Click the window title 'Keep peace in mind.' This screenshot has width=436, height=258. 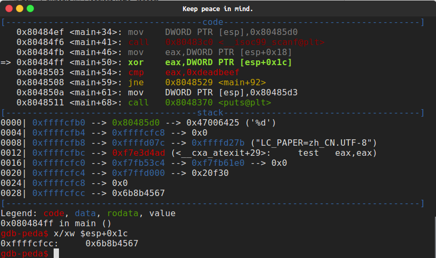click(x=218, y=9)
